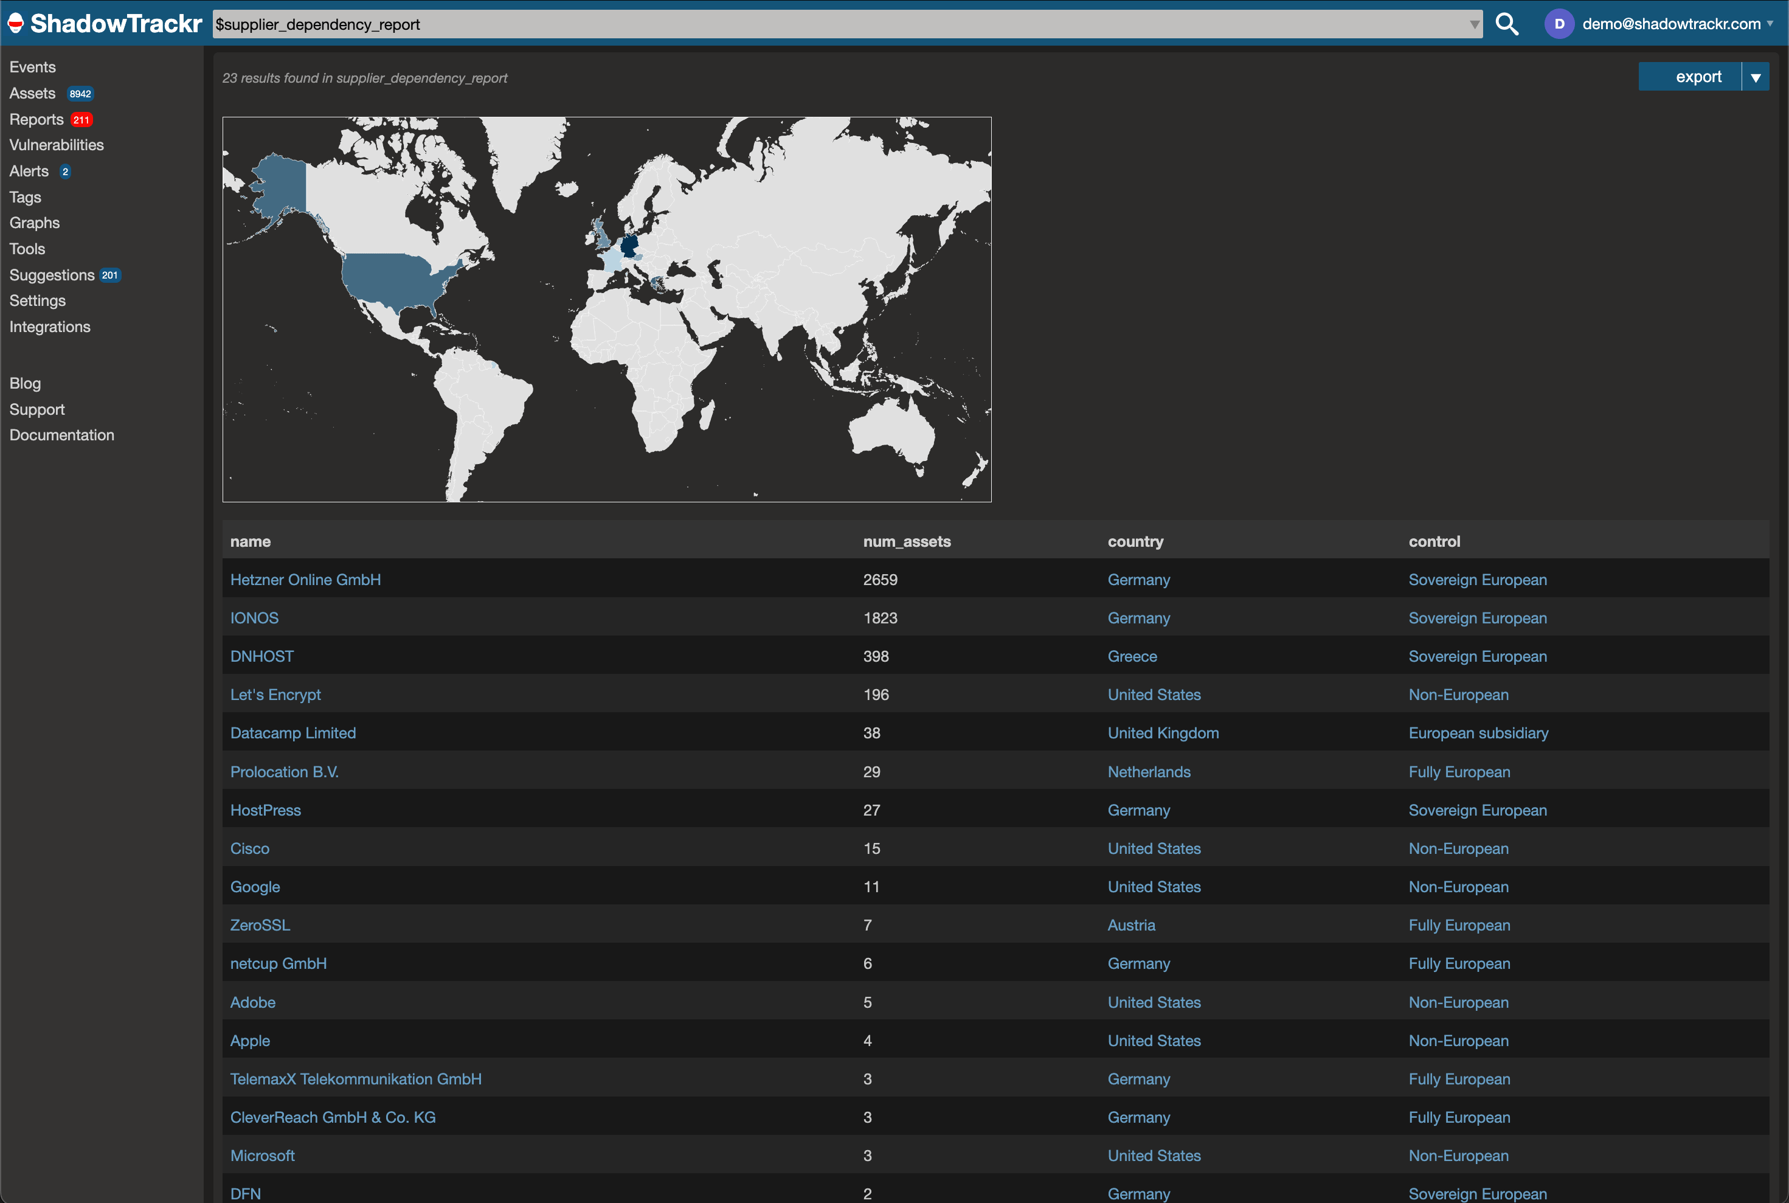Select the United States on the map
1789x1203 pixels.
point(395,280)
